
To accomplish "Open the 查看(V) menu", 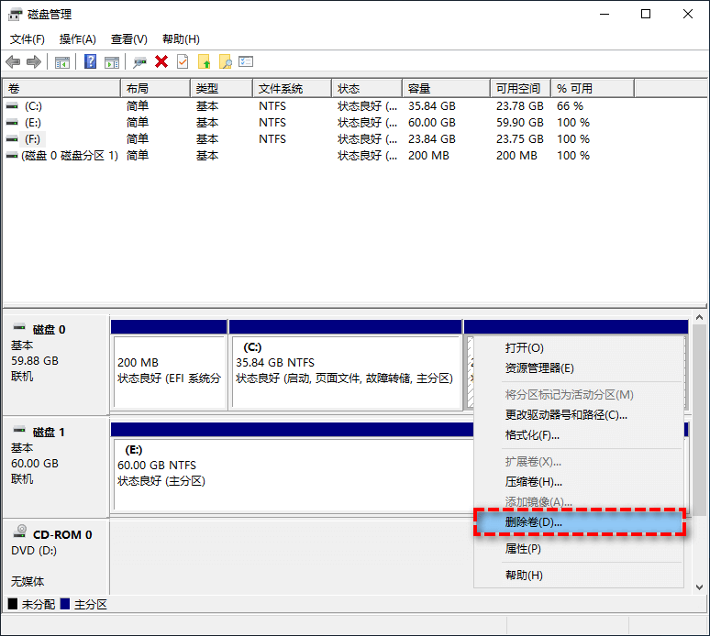I will point(129,39).
